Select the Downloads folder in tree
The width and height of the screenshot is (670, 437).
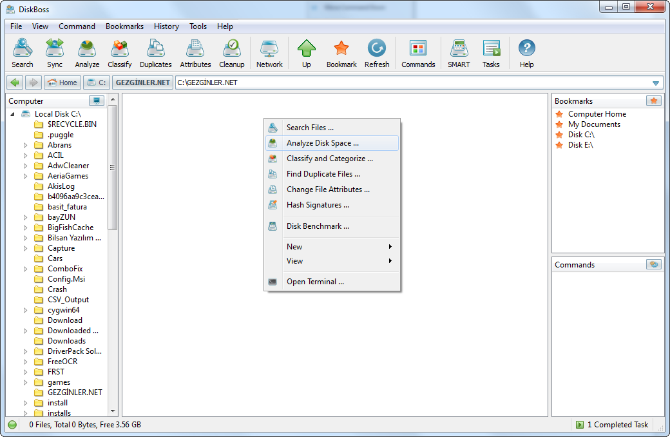tap(66, 341)
